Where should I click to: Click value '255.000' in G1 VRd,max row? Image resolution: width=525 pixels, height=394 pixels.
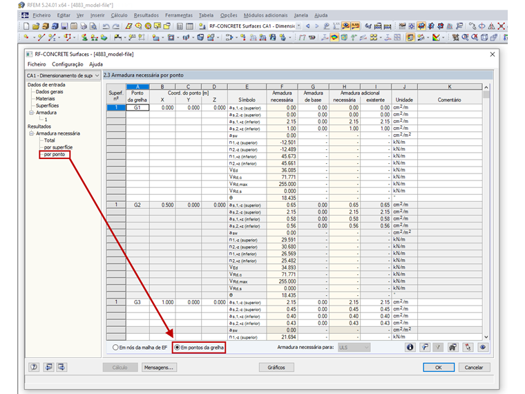[x=287, y=184]
